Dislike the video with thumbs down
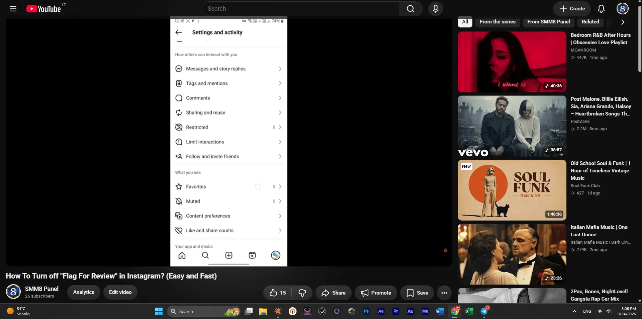 (x=302, y=293)
